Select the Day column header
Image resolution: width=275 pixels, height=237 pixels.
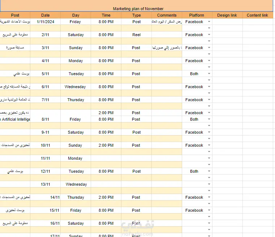click(x=76, y=15)
